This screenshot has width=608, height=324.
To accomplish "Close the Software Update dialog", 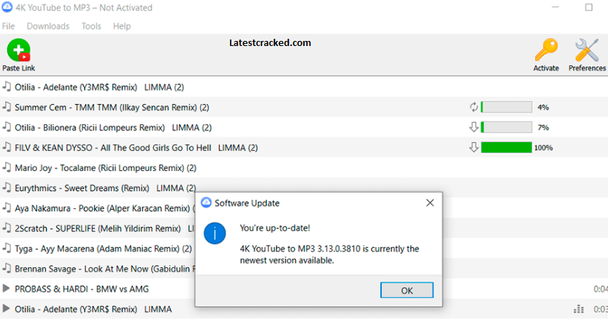I will [x=430, y=203].
